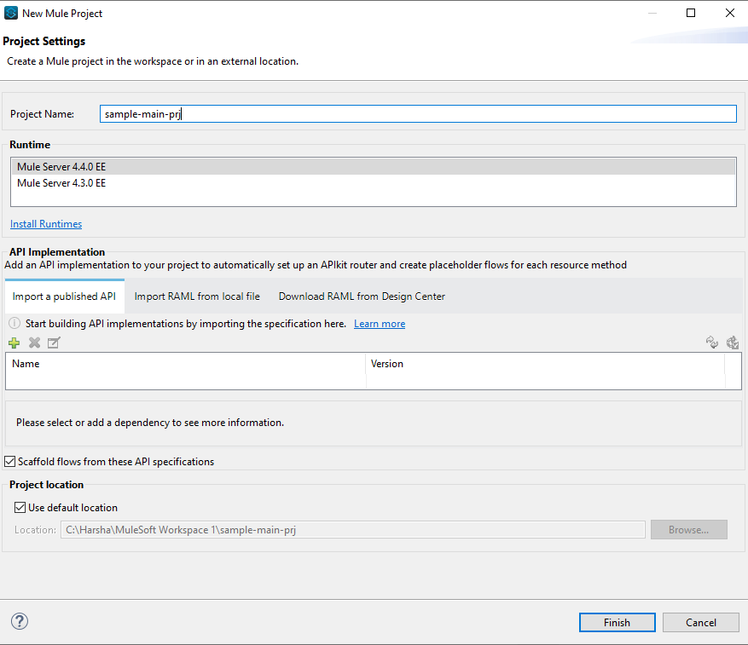Screen dimensions: 748x645
Task: Open the Learn more link
Action: pyautogui.click(x=379, y=323)
